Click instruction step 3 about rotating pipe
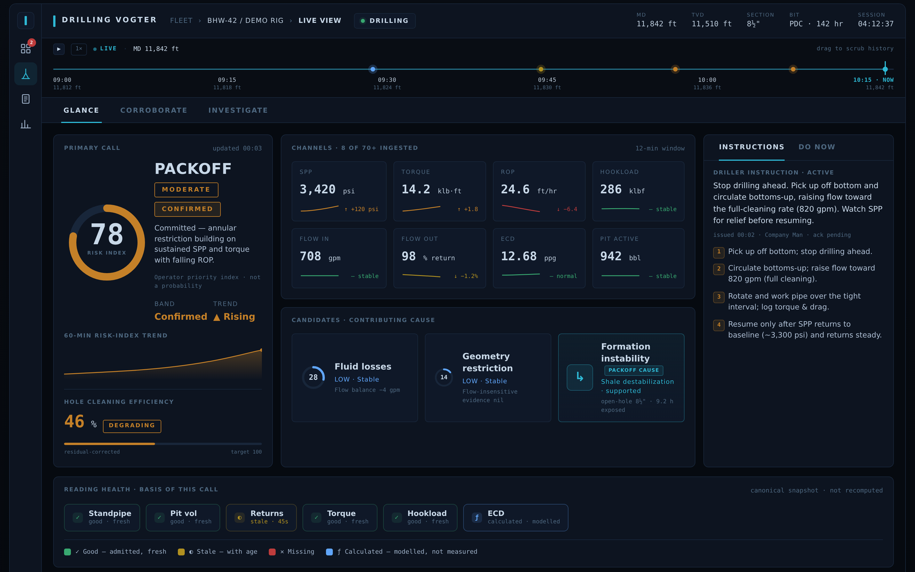 pyautogui.click(x=798, y=302)
